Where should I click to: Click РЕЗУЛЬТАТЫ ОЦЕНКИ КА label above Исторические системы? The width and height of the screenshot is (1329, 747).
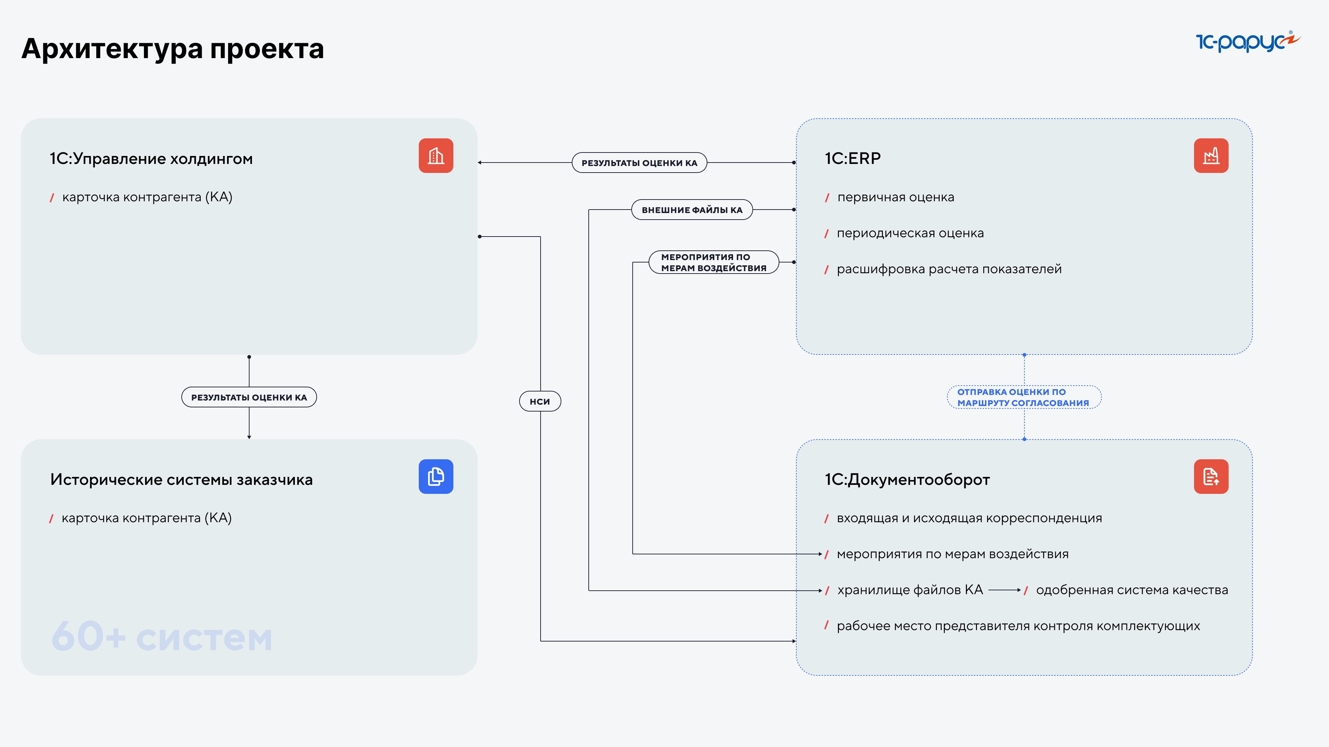(x=249, y=397)
